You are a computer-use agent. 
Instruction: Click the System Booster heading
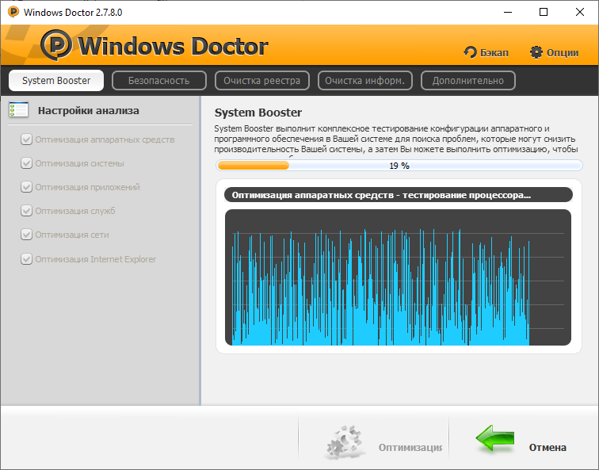coord(258,113)
